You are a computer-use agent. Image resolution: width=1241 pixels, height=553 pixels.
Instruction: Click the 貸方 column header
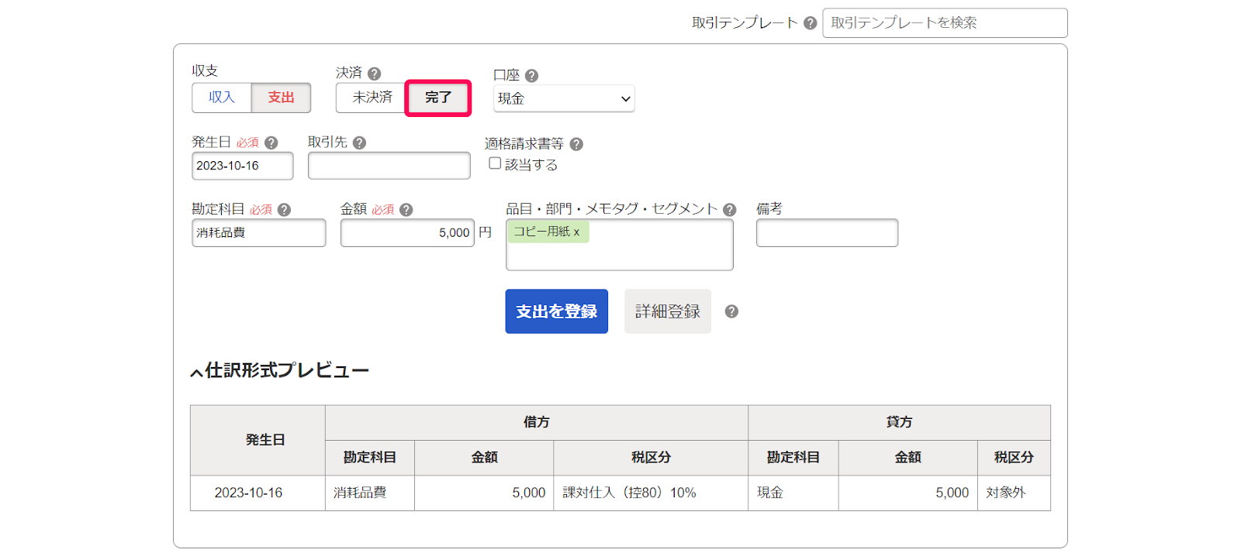pos(900,422)
